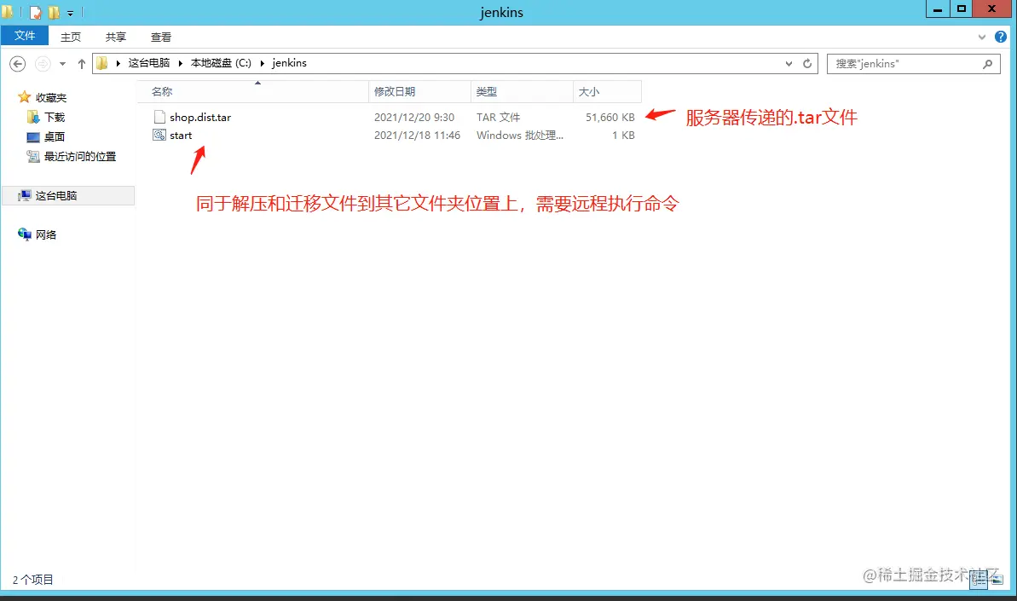
Task: Open Help via the question mark icon
Action: (x=1001, y=37)
